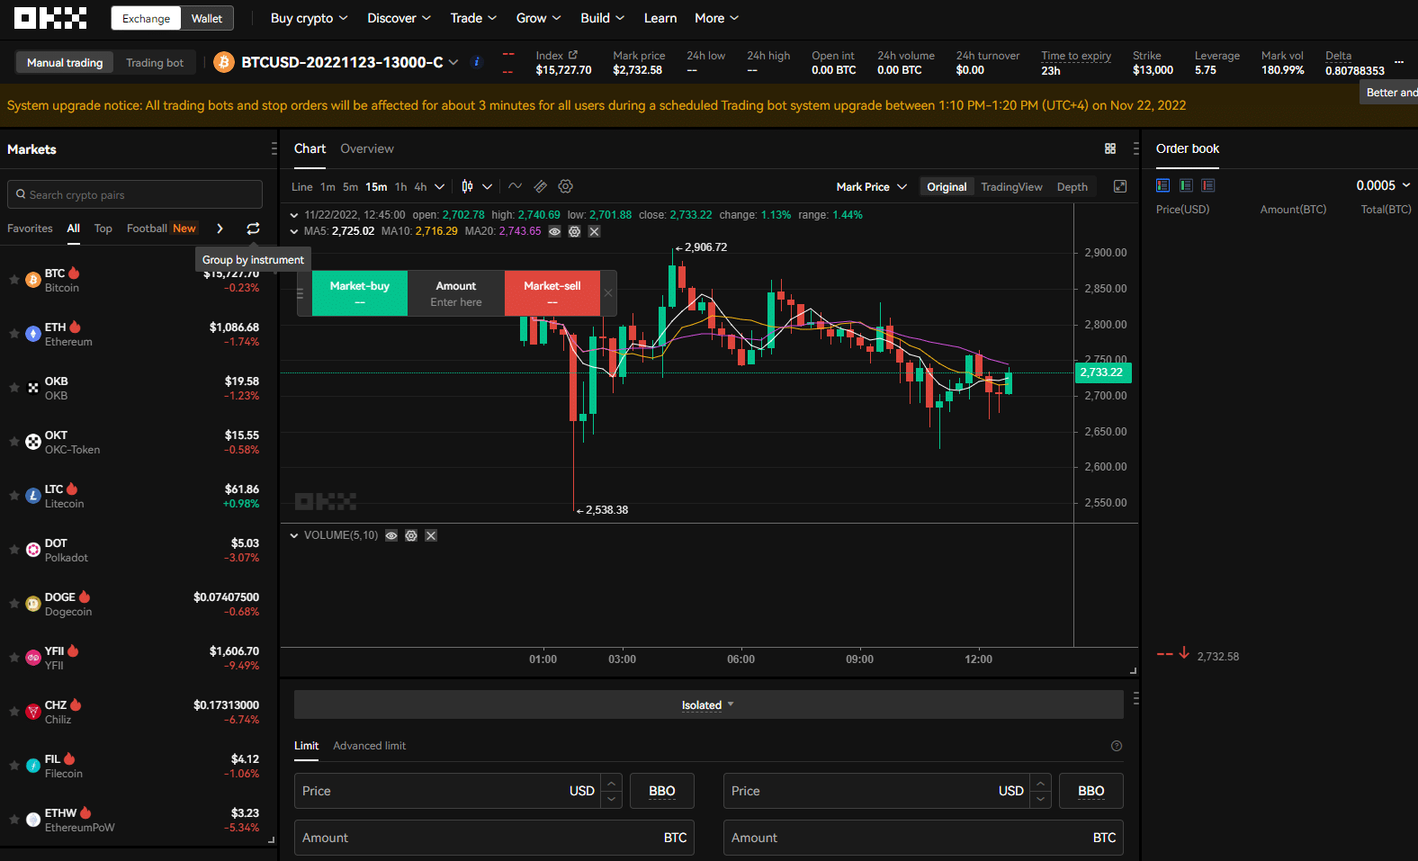Show both bids and asks order book view
The width and height of the screenshot is (1418, 861).
pos(1162,185)
